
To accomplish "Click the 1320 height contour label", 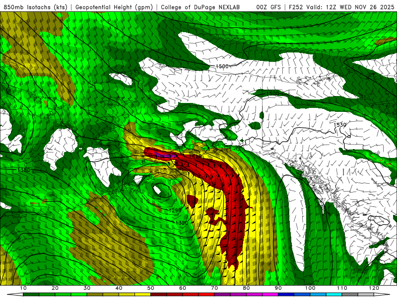I will coord(182,223).
